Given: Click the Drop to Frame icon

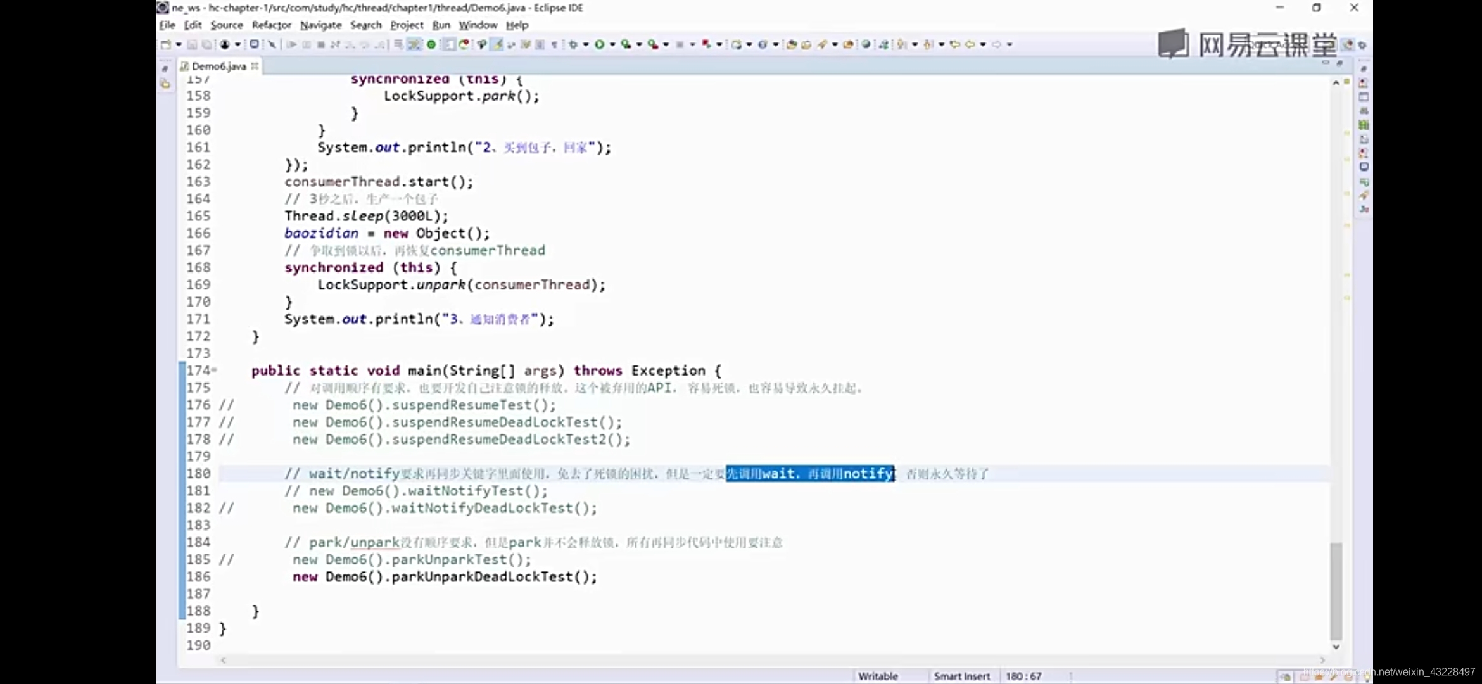Looking at the screenshot, I should [x=398, y=44].
